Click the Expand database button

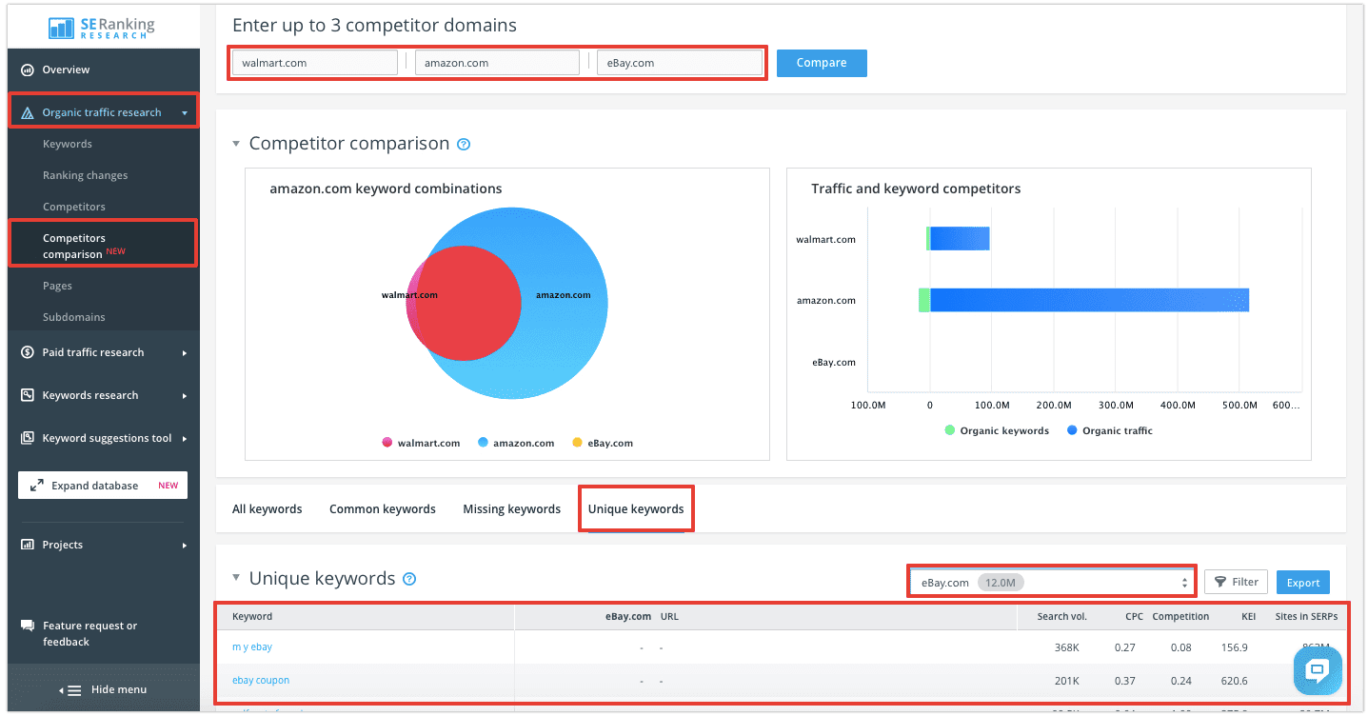[103, 486]
